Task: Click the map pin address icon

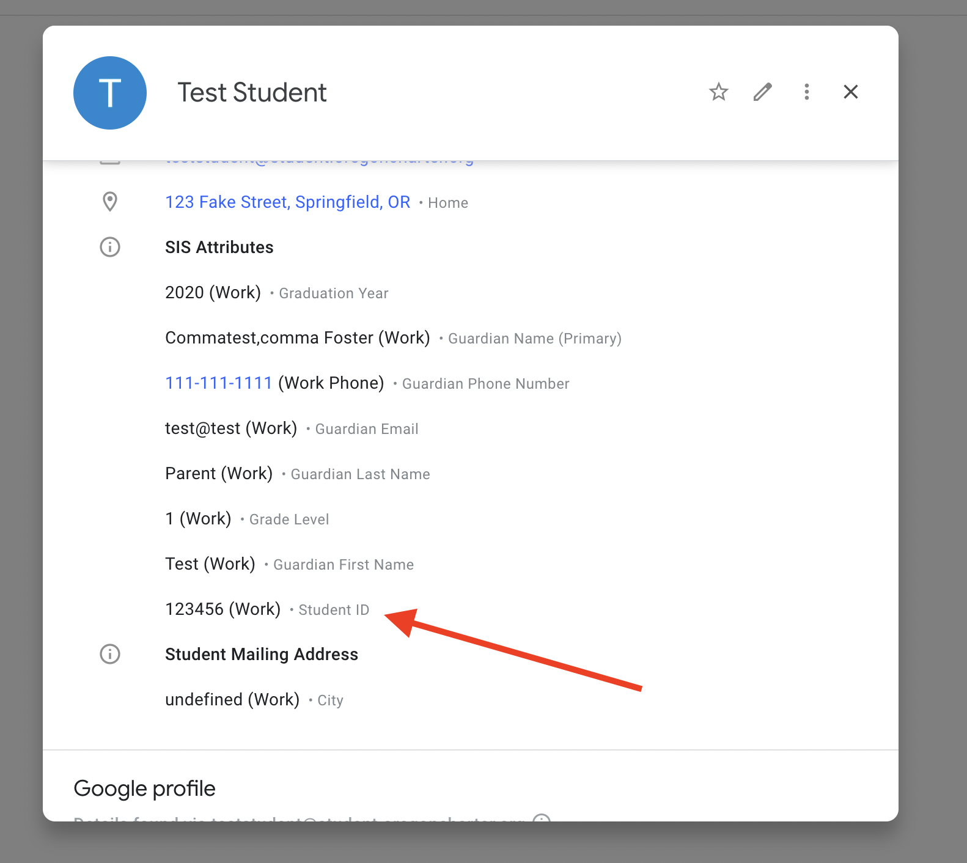Action: 110,202
